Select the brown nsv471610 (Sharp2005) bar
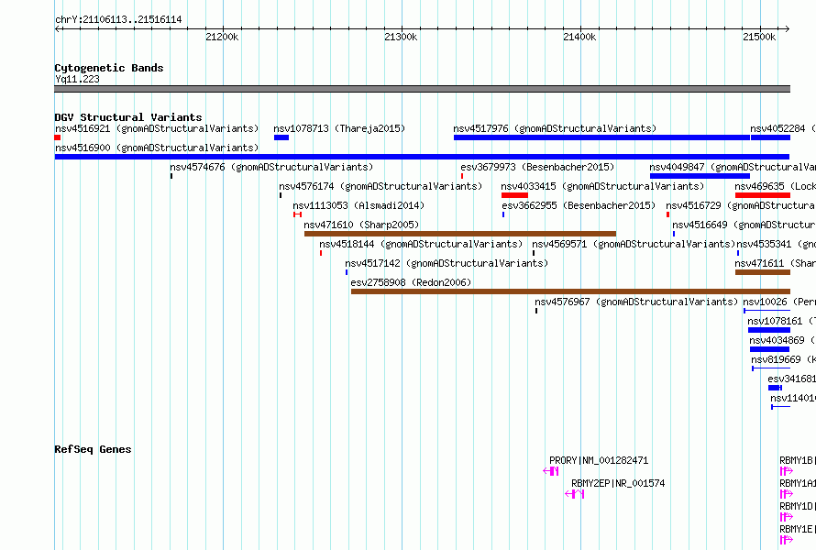This screenshot has width=816, height=550. (x=460, y=234)
